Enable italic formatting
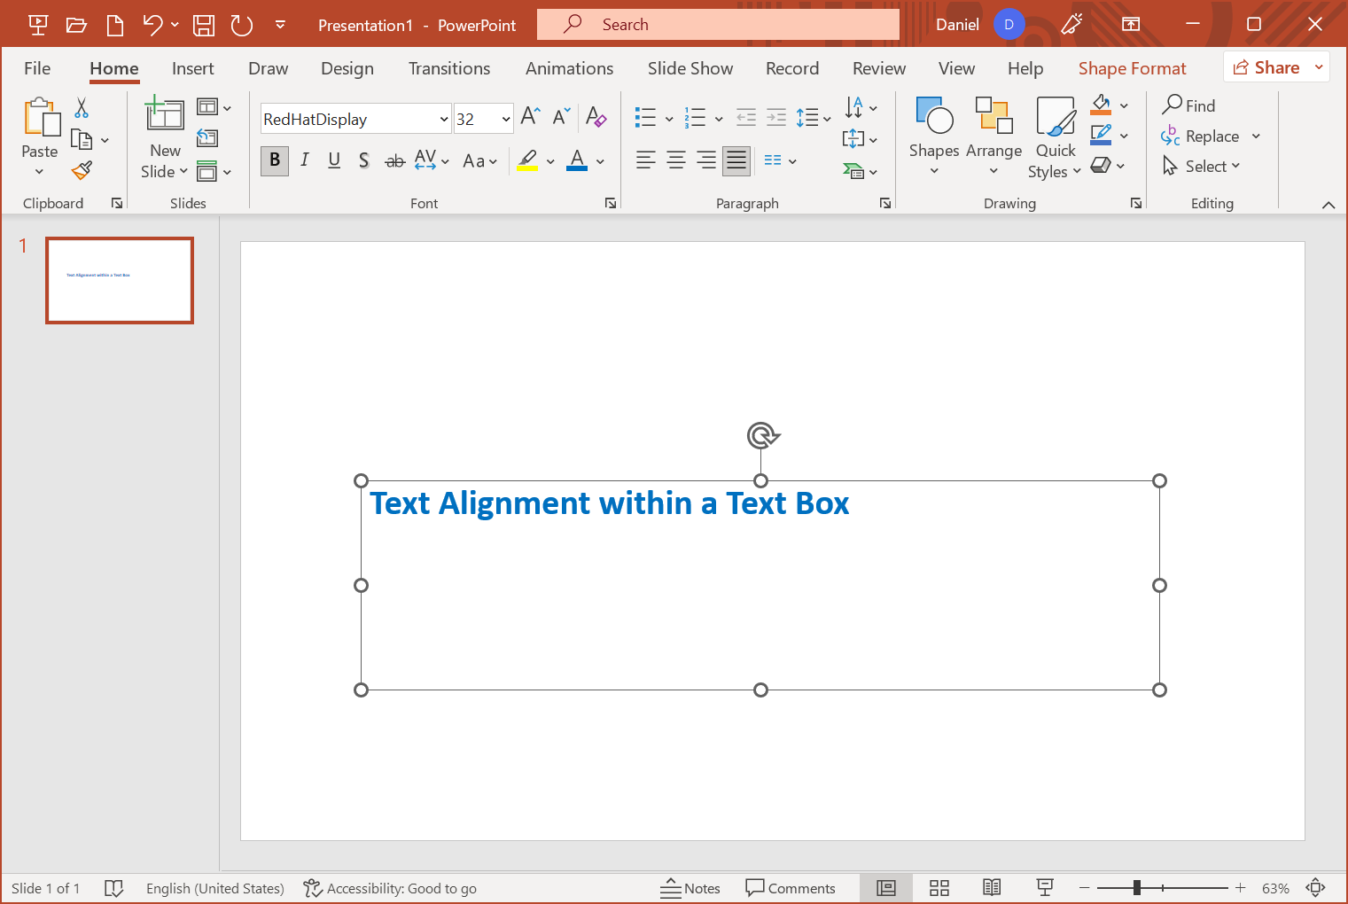1348x904 pixels. (x=304, y=160)
